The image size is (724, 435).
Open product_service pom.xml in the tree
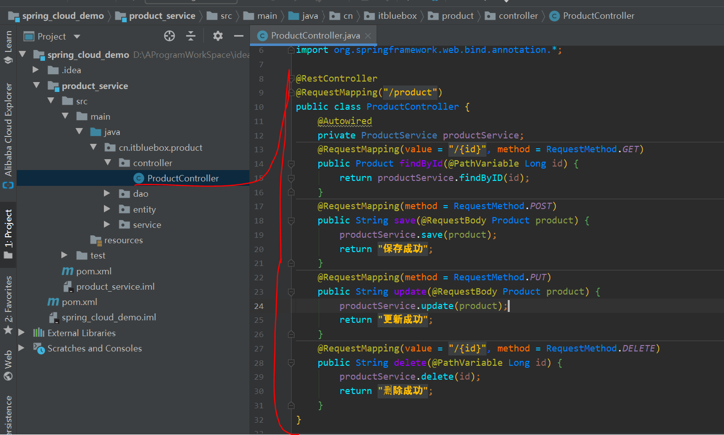tap(94, 271)
